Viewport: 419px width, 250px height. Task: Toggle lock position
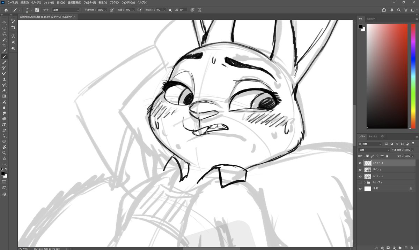coord(377,156)
